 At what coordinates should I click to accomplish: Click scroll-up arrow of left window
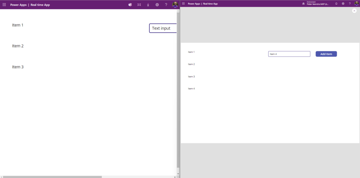click(178, 11)
